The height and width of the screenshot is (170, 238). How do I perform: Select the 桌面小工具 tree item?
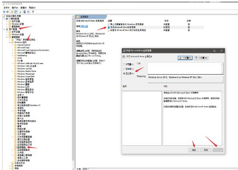point(23,158)
